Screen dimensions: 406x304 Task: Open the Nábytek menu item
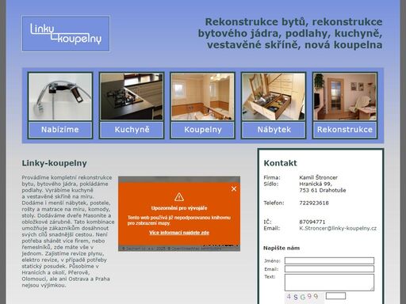point(274,130)
